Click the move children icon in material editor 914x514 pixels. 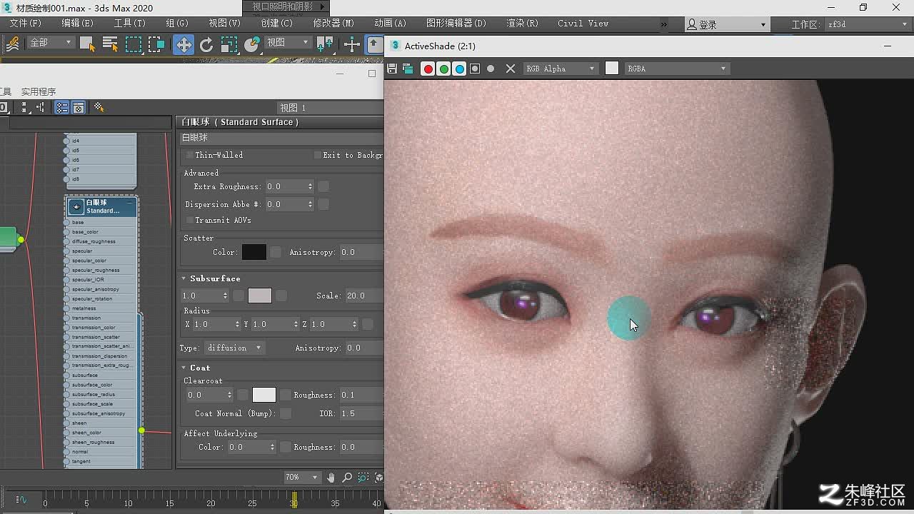click(x=41, y=107)
